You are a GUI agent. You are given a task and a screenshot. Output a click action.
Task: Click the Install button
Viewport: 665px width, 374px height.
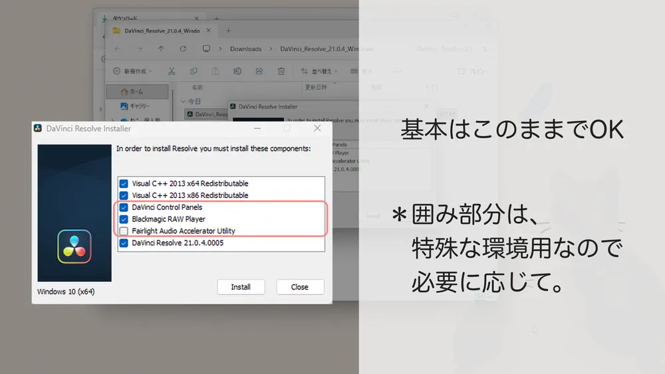pyautogui.click(x=241, y=287)
